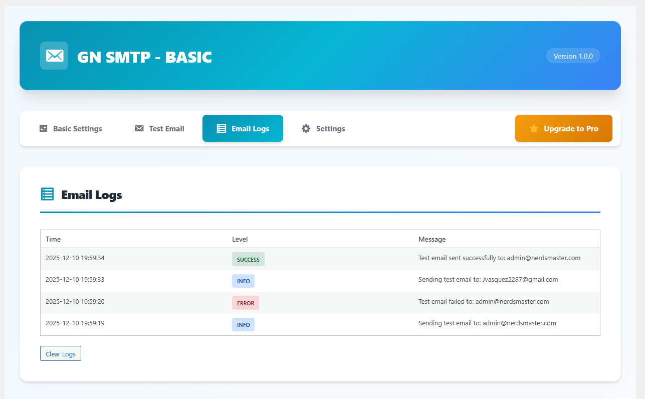Click the Version 1.0.0 badge

[573, 56]
